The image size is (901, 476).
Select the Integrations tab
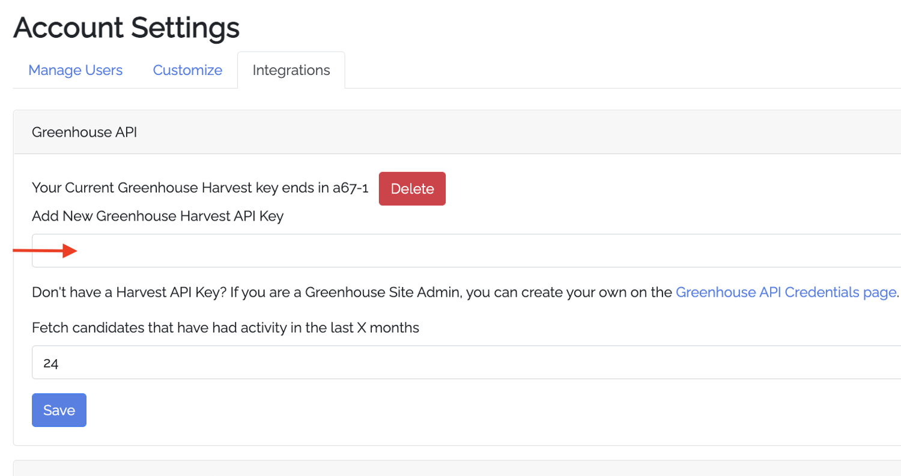[291, 70]
